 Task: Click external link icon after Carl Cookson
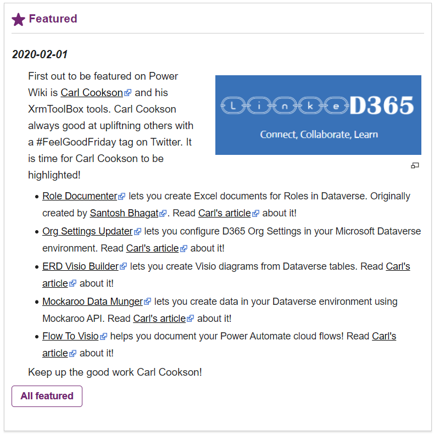(128, 93)
